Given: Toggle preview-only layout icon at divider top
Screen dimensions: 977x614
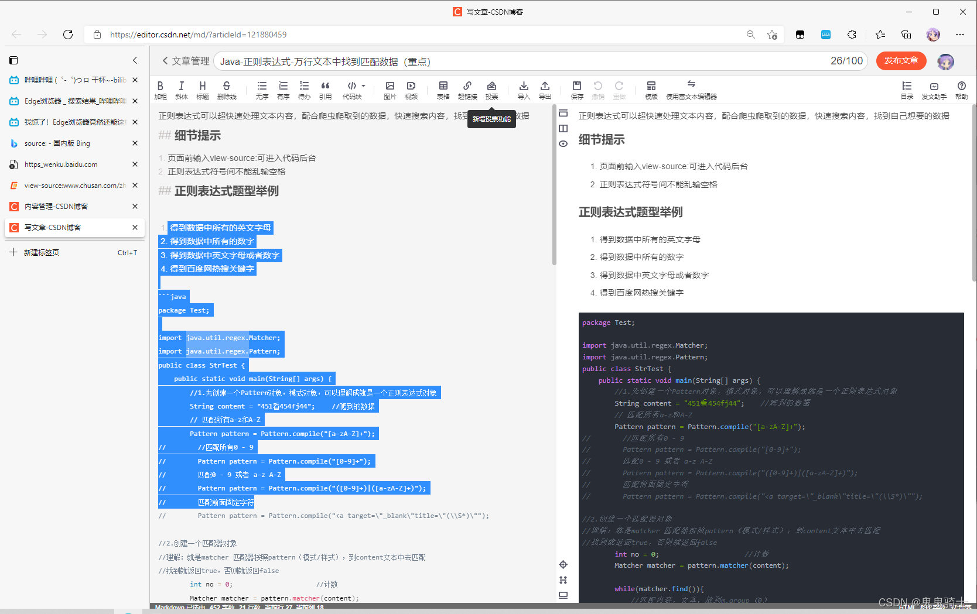Looking at the screenshot, I should click(563, 113).
